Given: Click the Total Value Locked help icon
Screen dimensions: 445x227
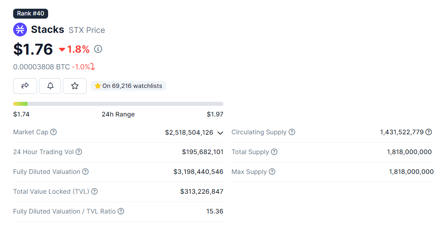Looking at the screenshot, I should coord(94,191).
